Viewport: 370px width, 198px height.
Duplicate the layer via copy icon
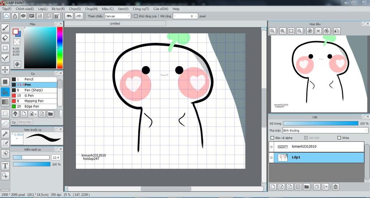pyautogui.click(x=317, y=187)
